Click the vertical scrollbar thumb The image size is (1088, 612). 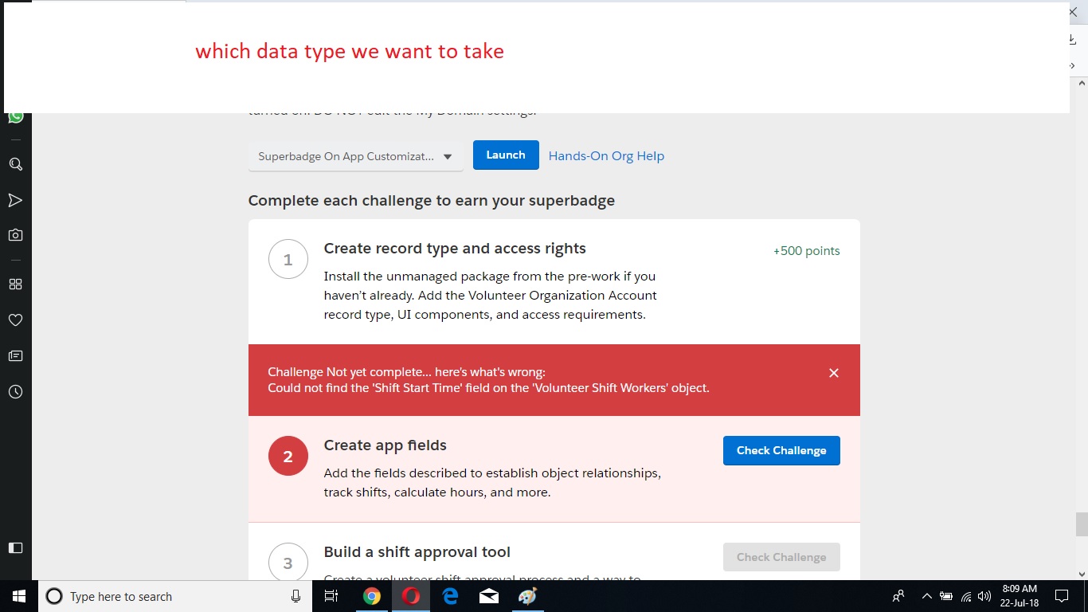click(1082, 524)
